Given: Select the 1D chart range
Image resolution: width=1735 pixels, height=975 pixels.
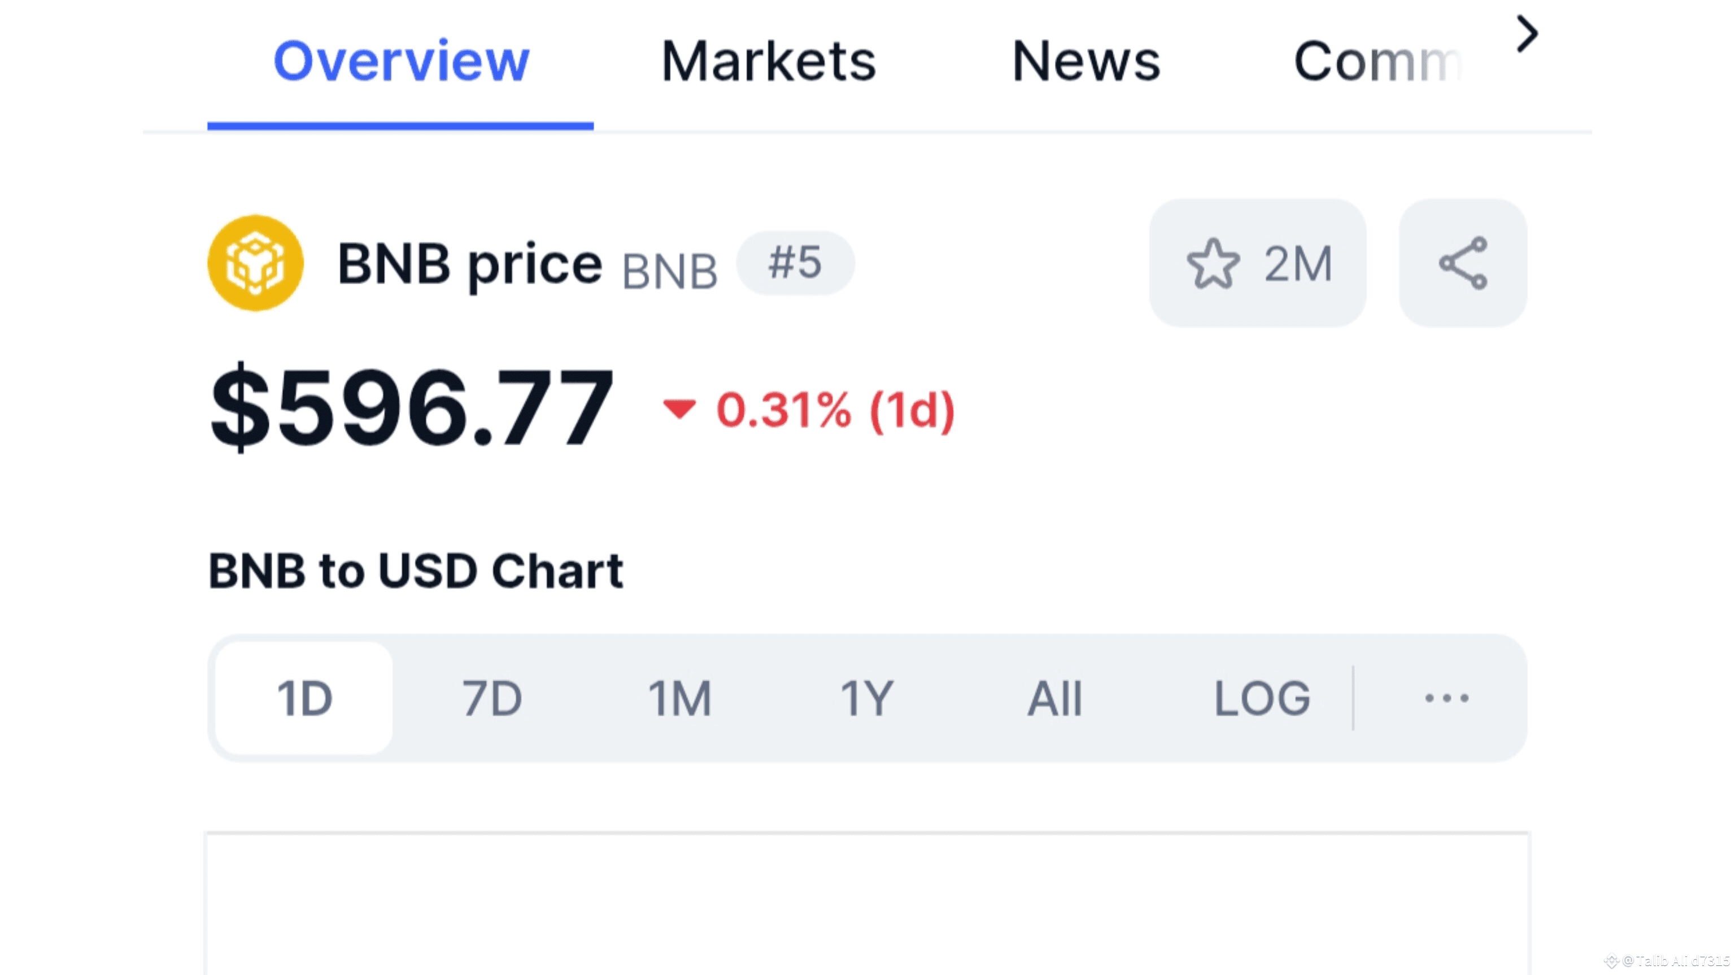Looking at the screenshot, I should click(304, 698).
